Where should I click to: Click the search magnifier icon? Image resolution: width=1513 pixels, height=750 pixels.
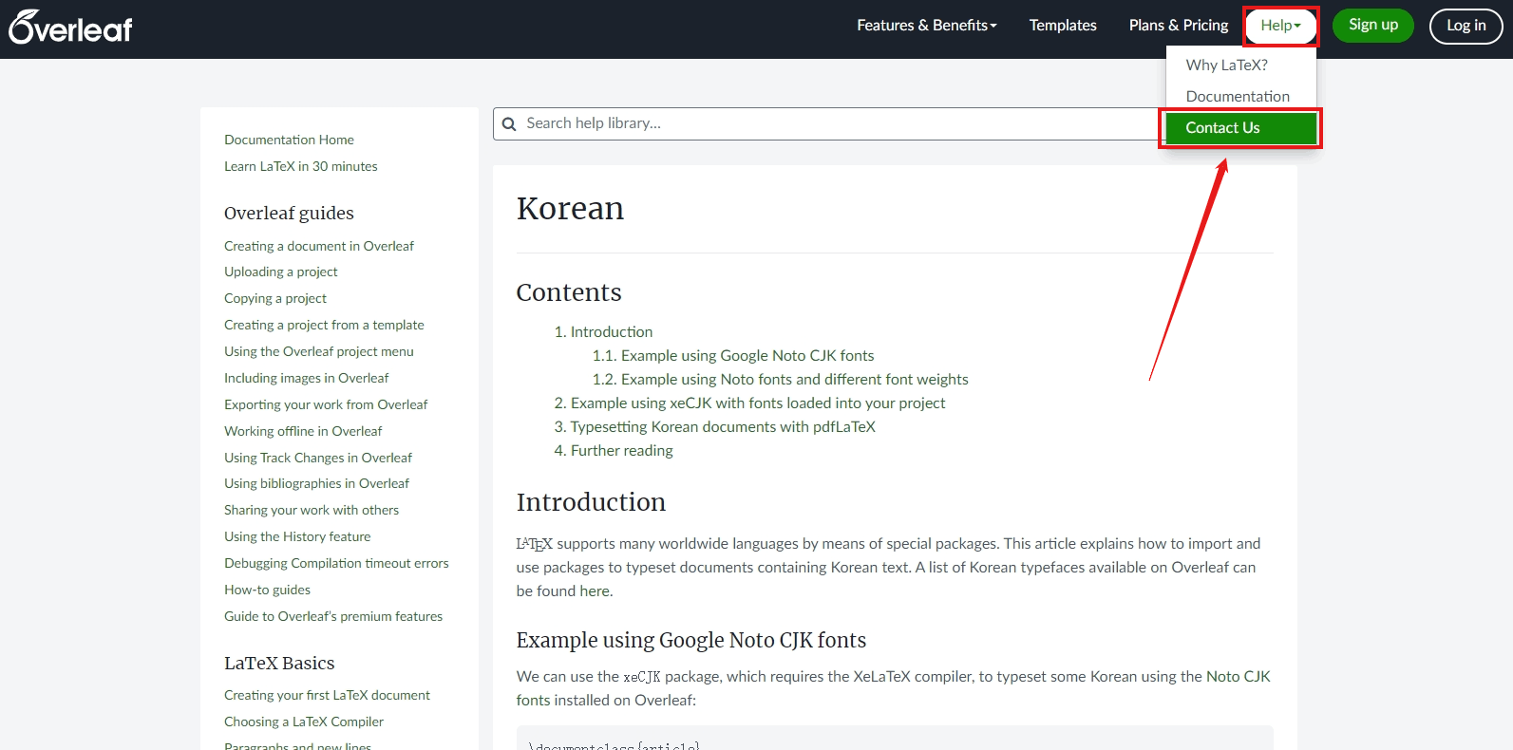[x=509, y=124]
